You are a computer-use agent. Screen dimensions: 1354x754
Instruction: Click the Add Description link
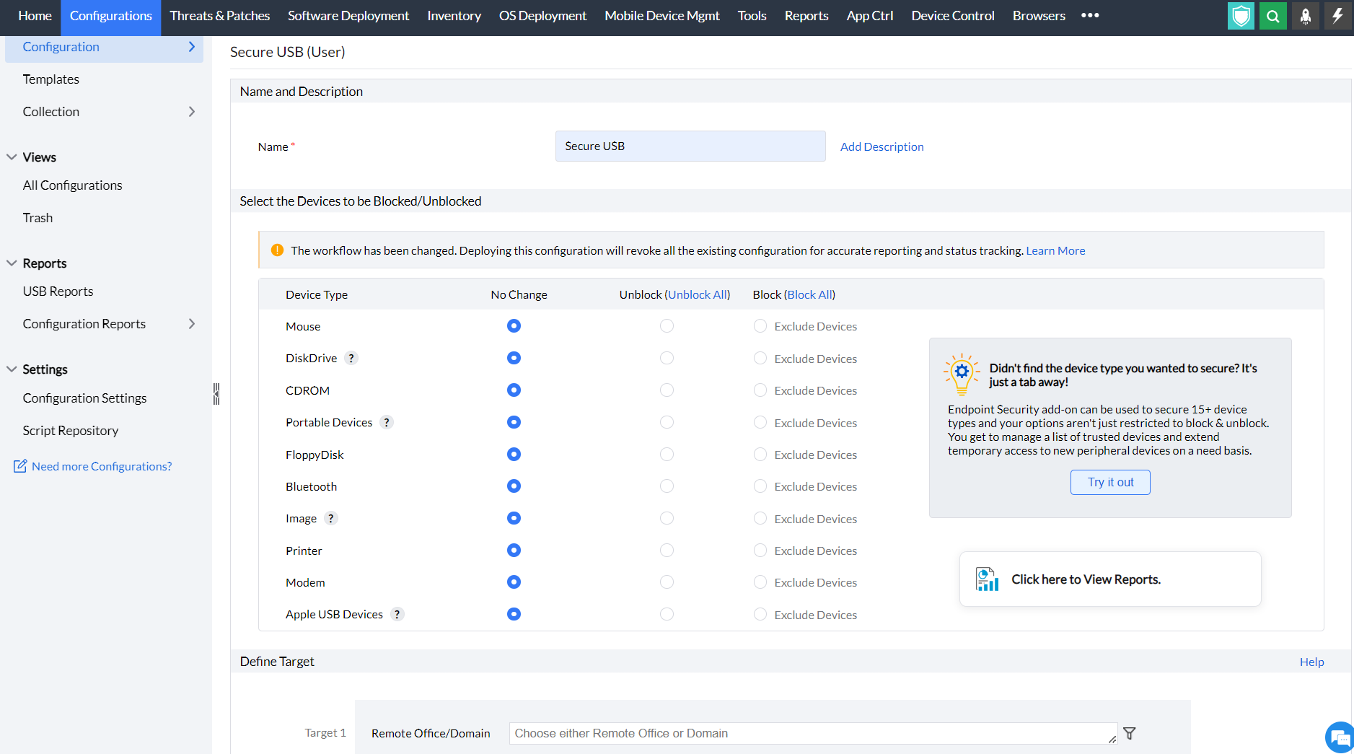pos(882,146)
